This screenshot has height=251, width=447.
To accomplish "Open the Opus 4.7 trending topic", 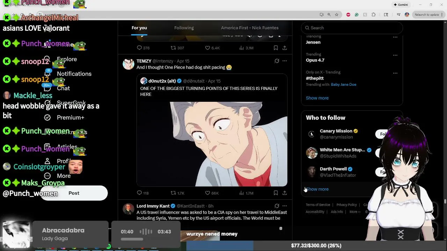I will tap(315, 60).
